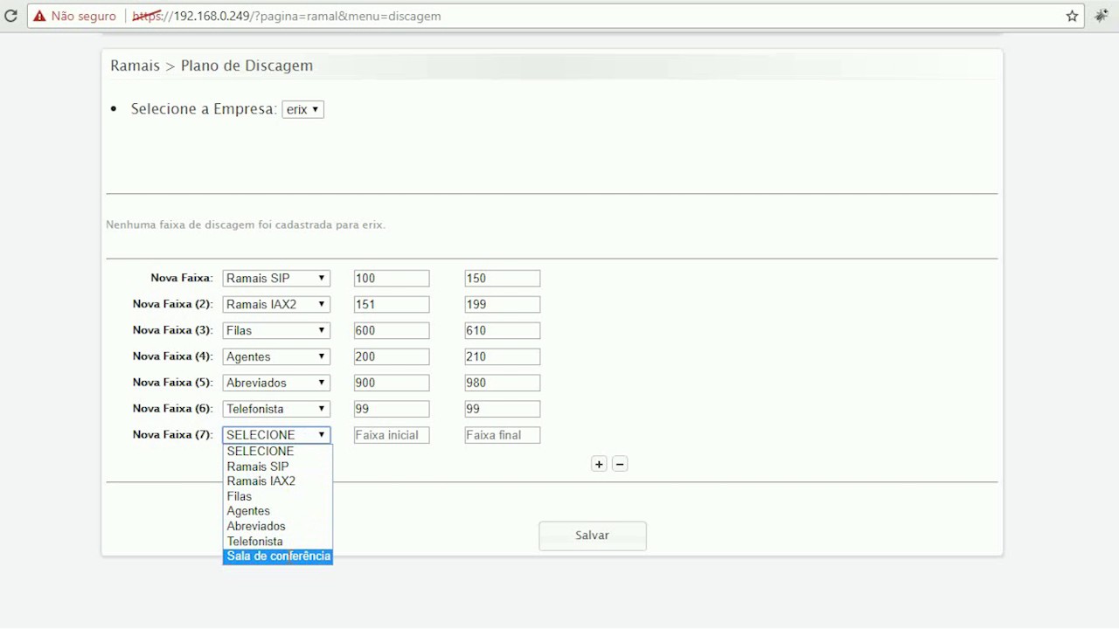
Task: Click the Telefonista row start field with 99
Action: pyautogui.click(x=392, y=409)
